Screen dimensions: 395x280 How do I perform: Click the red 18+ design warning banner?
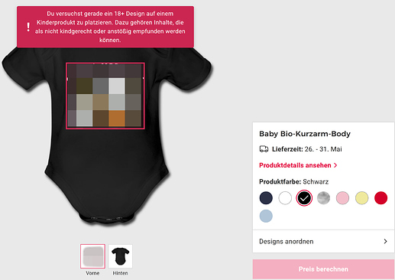tap(105, 27)
